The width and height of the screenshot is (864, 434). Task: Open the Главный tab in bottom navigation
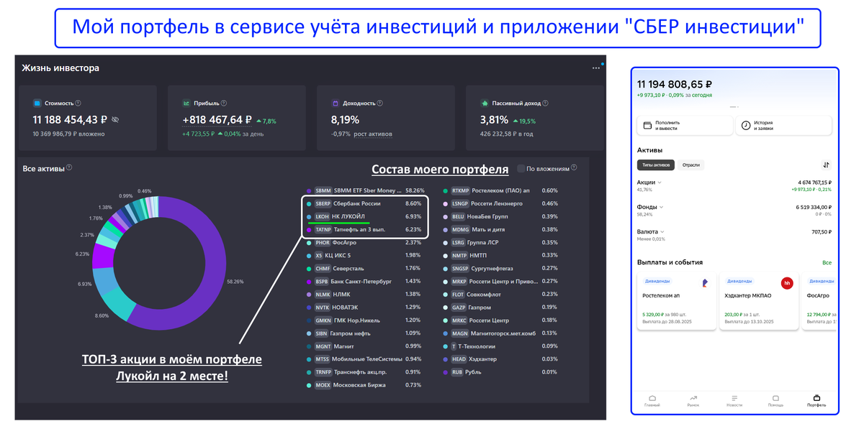click(652, 401)
